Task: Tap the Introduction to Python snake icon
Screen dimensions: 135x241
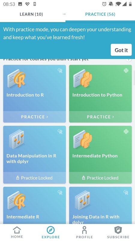Action: tap(83, 79)
